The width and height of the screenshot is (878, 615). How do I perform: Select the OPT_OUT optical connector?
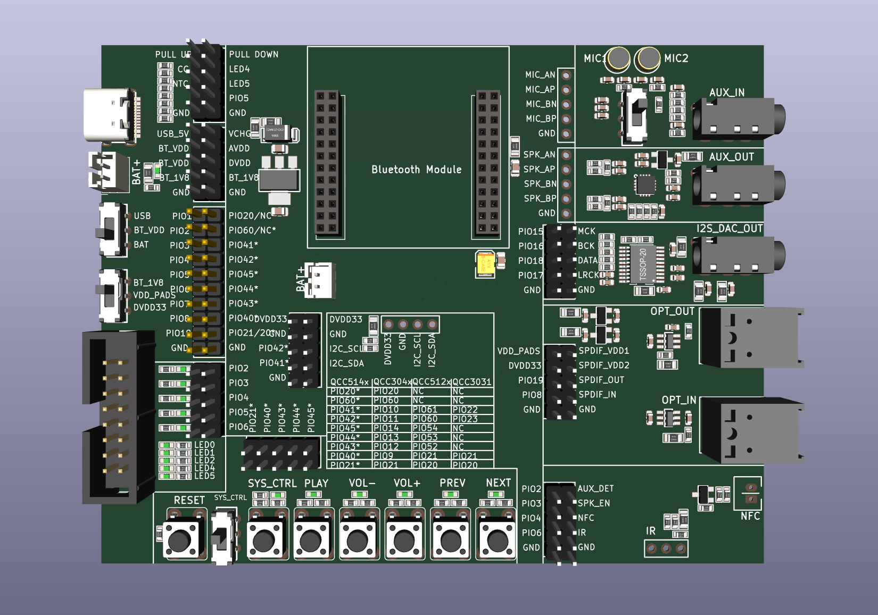click(x=751, y=337)
